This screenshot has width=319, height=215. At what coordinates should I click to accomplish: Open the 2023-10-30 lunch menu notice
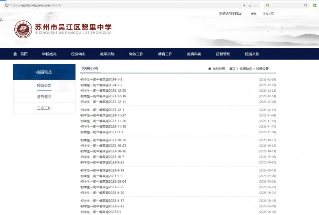tap(103, 140)
